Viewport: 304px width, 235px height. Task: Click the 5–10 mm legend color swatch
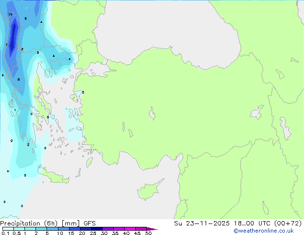click(x=53, y=229)
